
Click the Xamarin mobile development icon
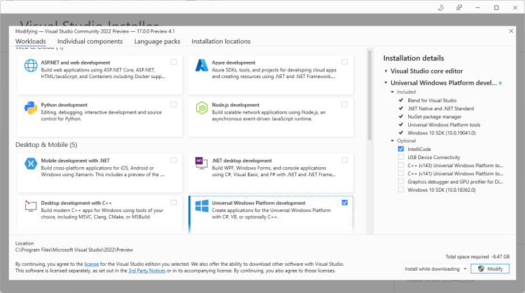[x=31, y=164]
